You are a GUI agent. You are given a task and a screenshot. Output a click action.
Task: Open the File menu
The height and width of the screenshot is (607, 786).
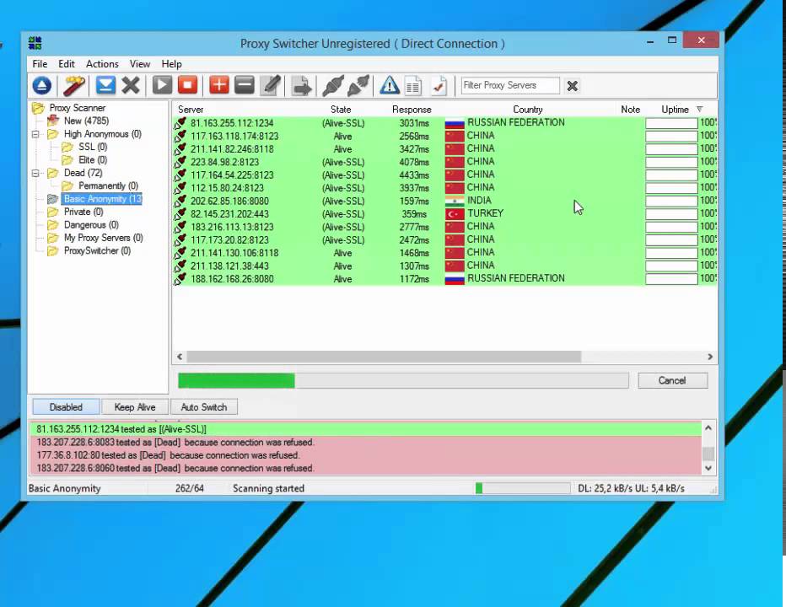pyautogui.click(x=40, y=64)
